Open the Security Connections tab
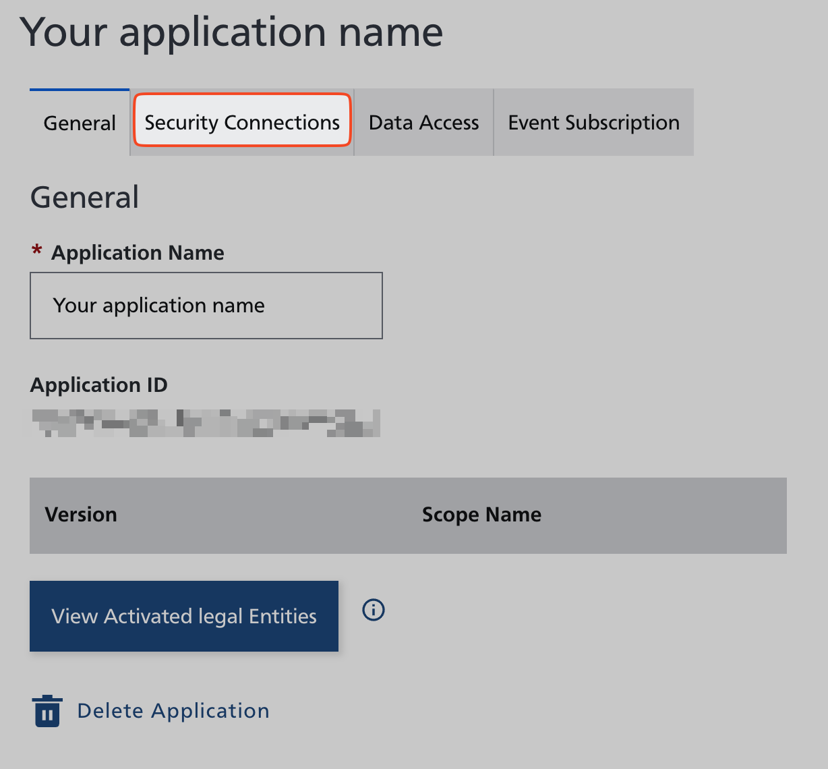 pos(242,123)
